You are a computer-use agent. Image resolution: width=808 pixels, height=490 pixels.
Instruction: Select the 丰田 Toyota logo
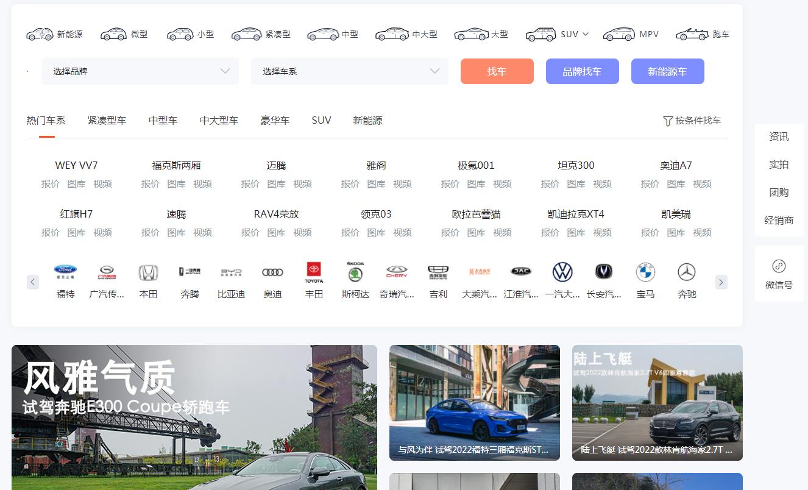pos(314,272)
